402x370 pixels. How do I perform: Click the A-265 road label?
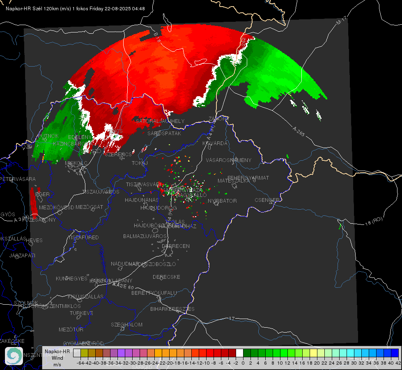point(299,132)
